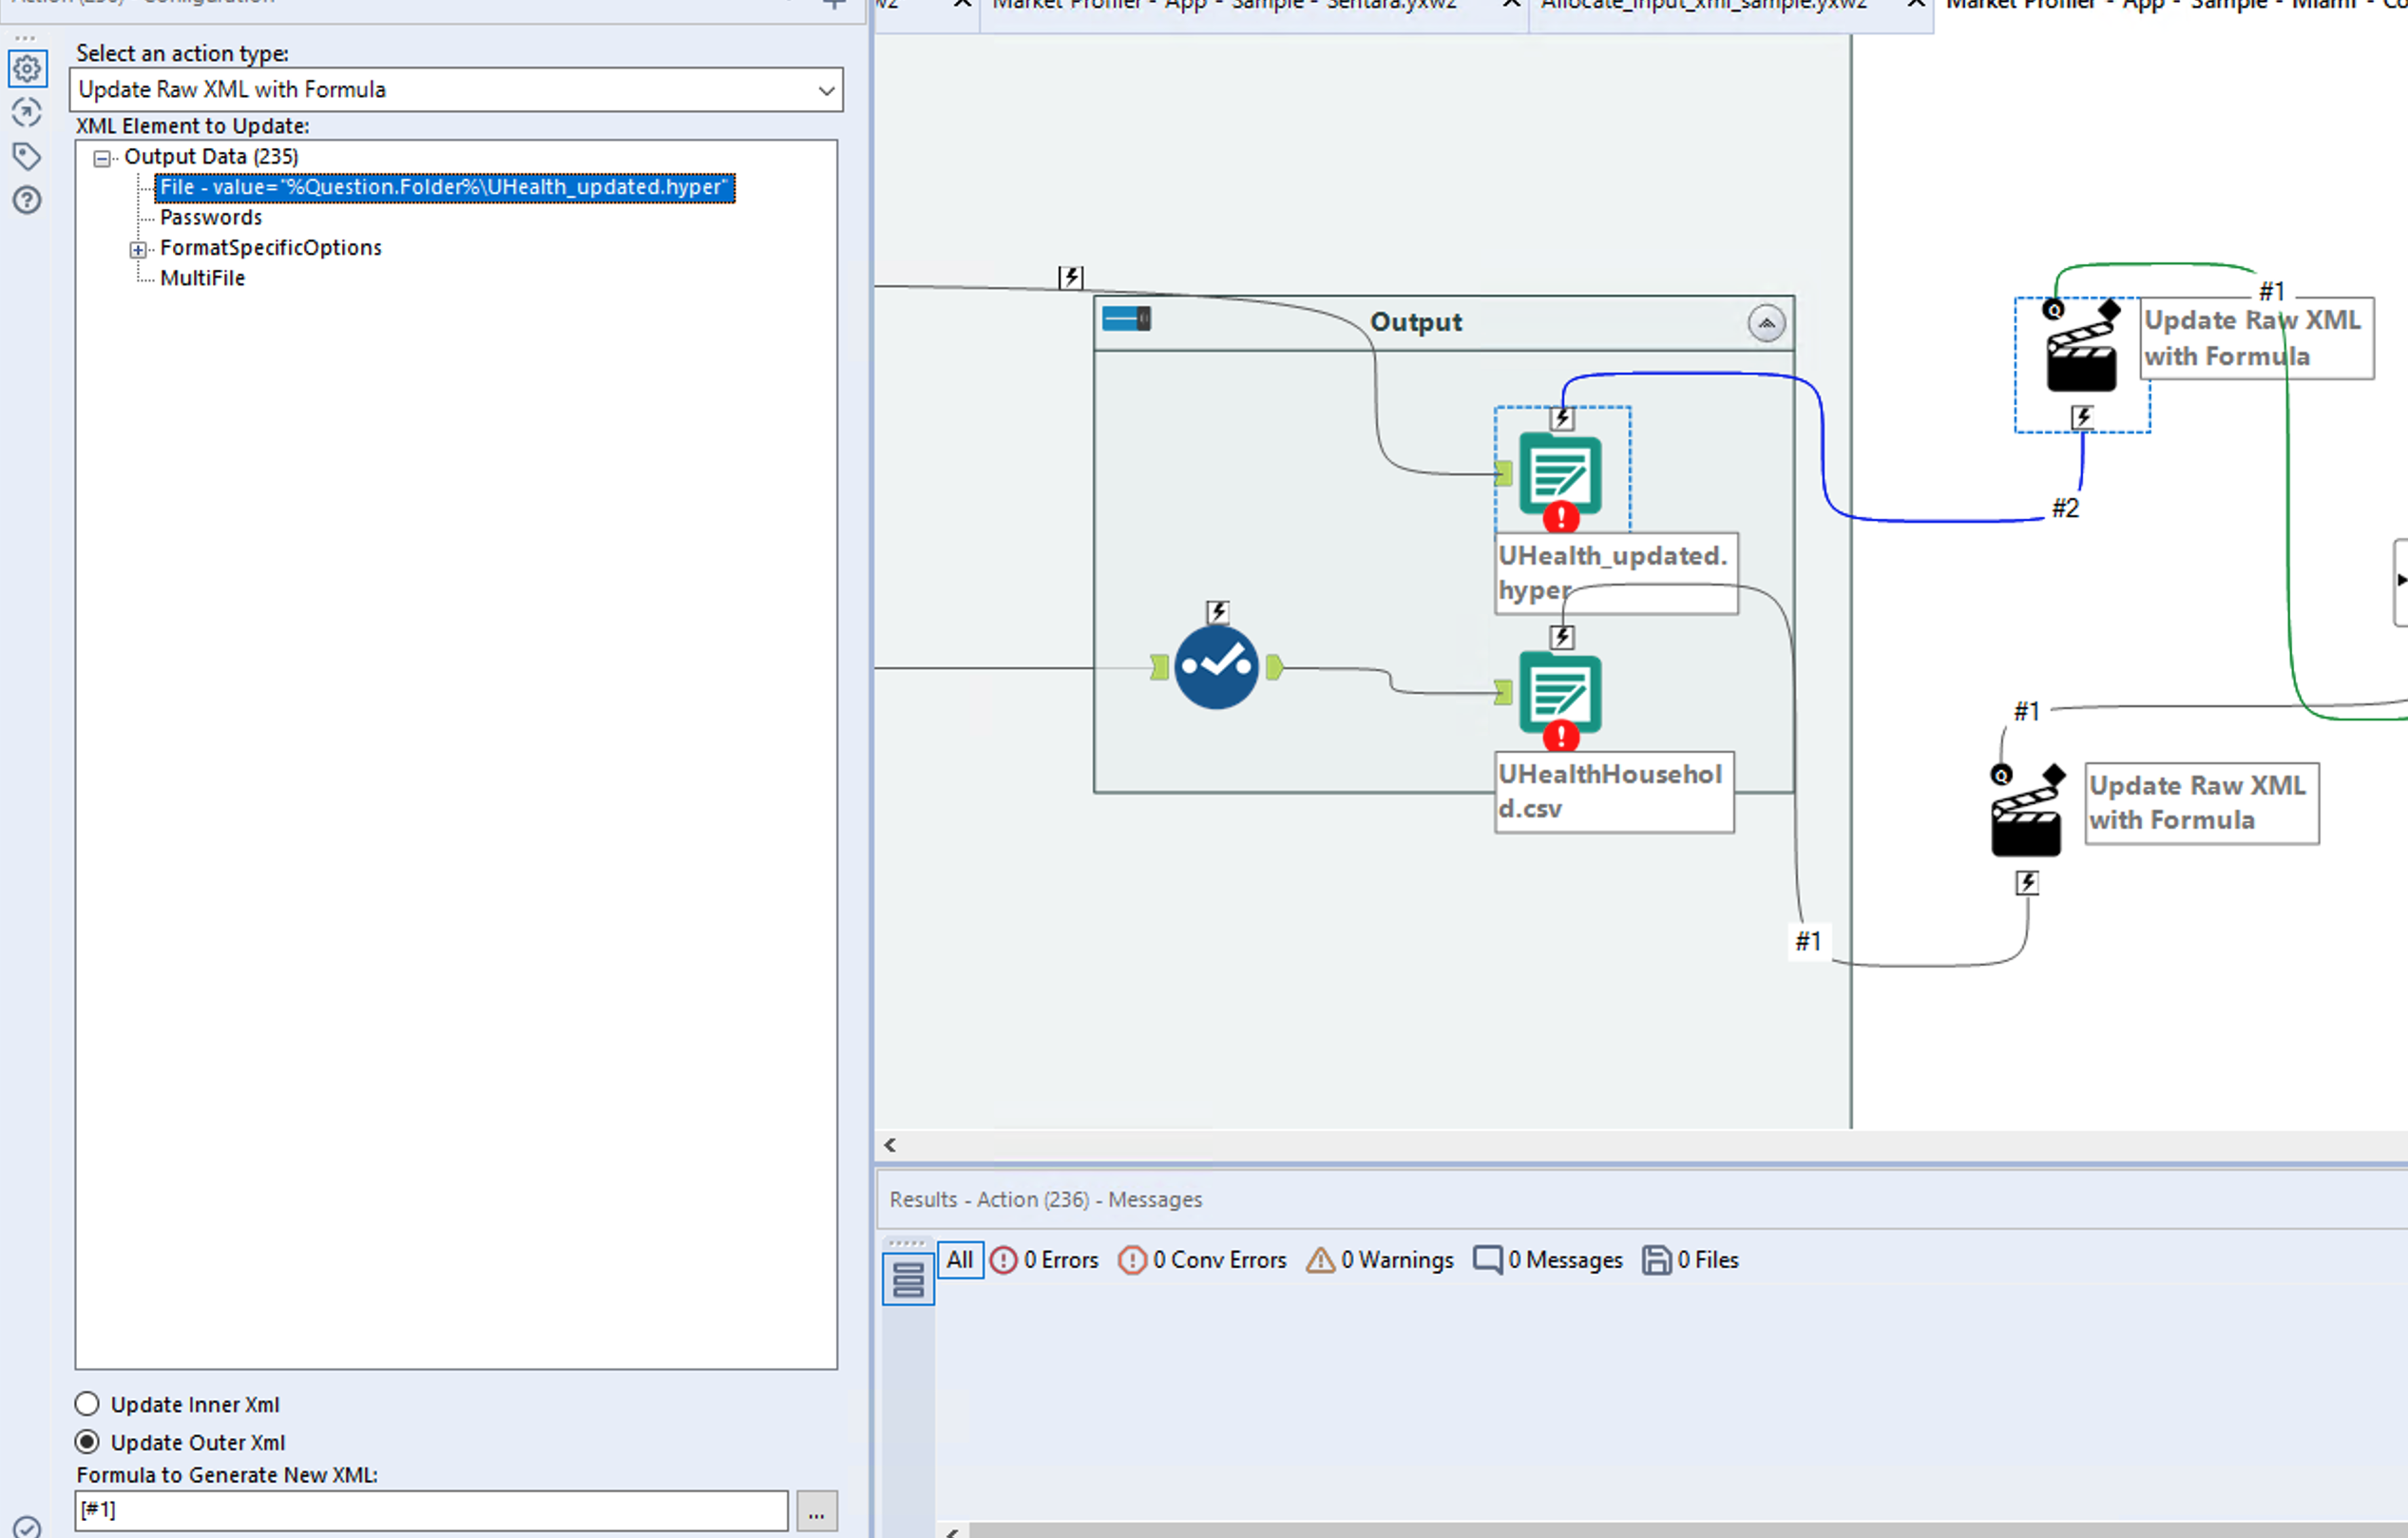
Task: Click the 0 Errors filter in Results
Action: (1044, 1260)
